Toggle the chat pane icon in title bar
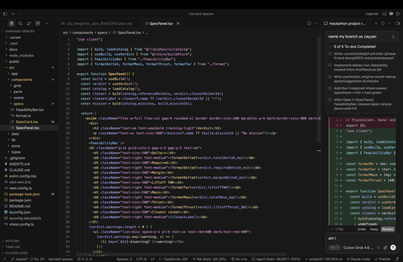The height and width of the screenshot is (262, 403). [391, 13]
